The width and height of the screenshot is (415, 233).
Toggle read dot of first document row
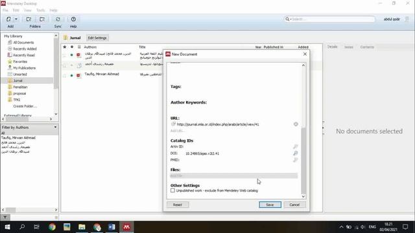[x=71, y=55]
